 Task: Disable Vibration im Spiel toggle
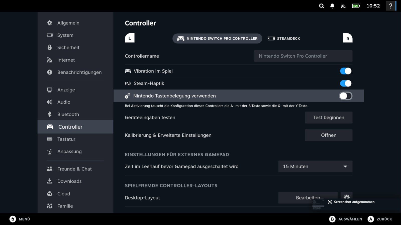pos(346,71)
